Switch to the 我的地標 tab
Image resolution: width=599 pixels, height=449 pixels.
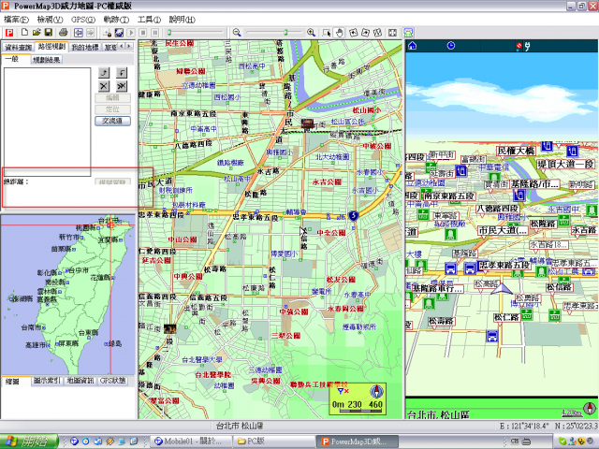85,48
